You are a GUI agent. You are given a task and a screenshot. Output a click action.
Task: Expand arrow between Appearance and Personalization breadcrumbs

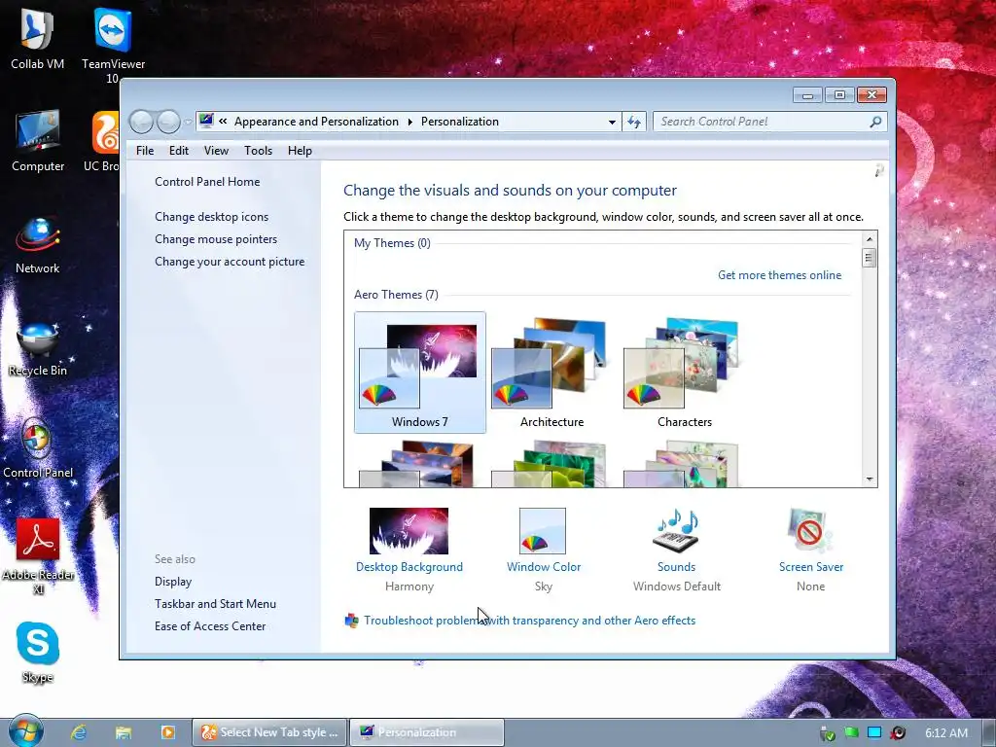(x=409, y=122)
